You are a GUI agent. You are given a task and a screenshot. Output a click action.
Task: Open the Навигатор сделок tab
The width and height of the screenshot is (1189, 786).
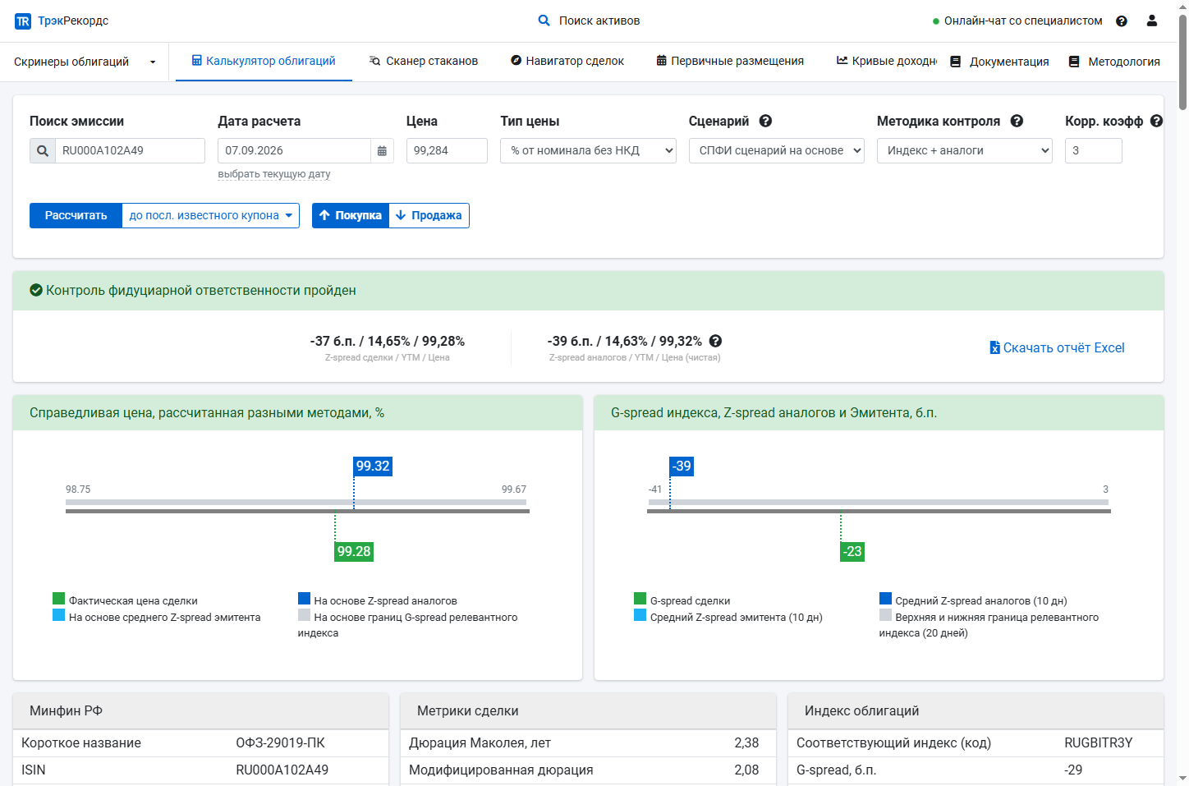(x=567, y=61)
